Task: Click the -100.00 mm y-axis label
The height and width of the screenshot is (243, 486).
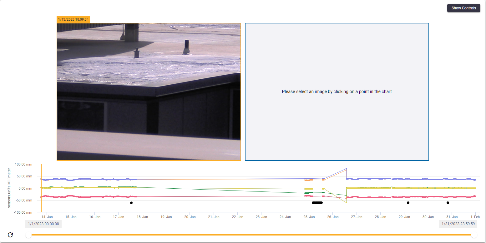Action: (23, 212)
